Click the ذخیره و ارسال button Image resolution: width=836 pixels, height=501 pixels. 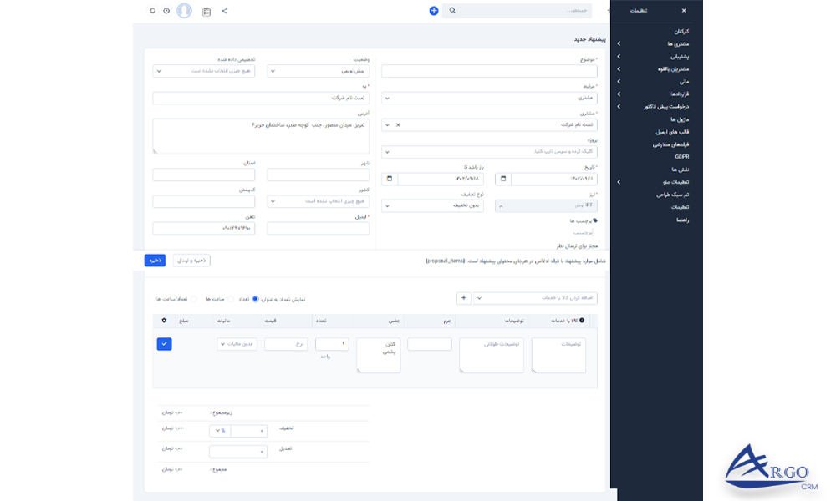(x=191, y=260)
